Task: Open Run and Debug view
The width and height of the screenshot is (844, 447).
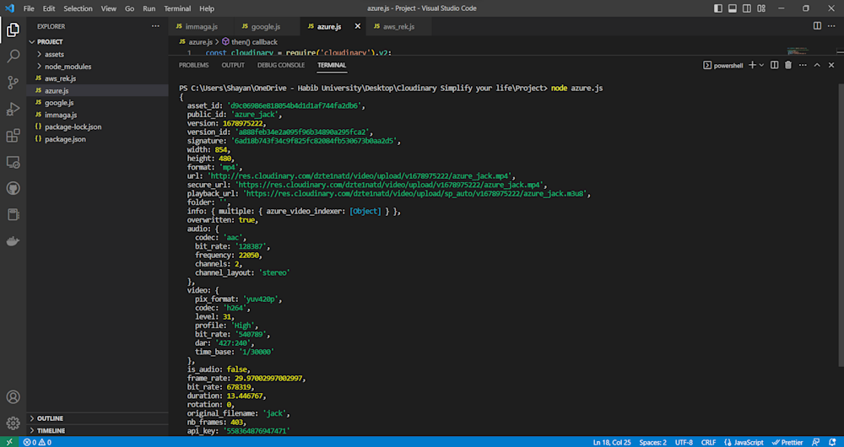Action: click(x=13, y=109)
